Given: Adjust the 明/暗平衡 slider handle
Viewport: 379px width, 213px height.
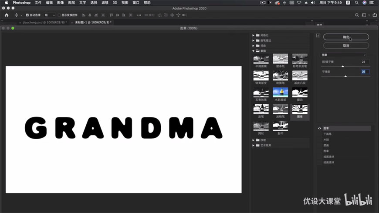Looking at the screenshot, I should 342,66.
